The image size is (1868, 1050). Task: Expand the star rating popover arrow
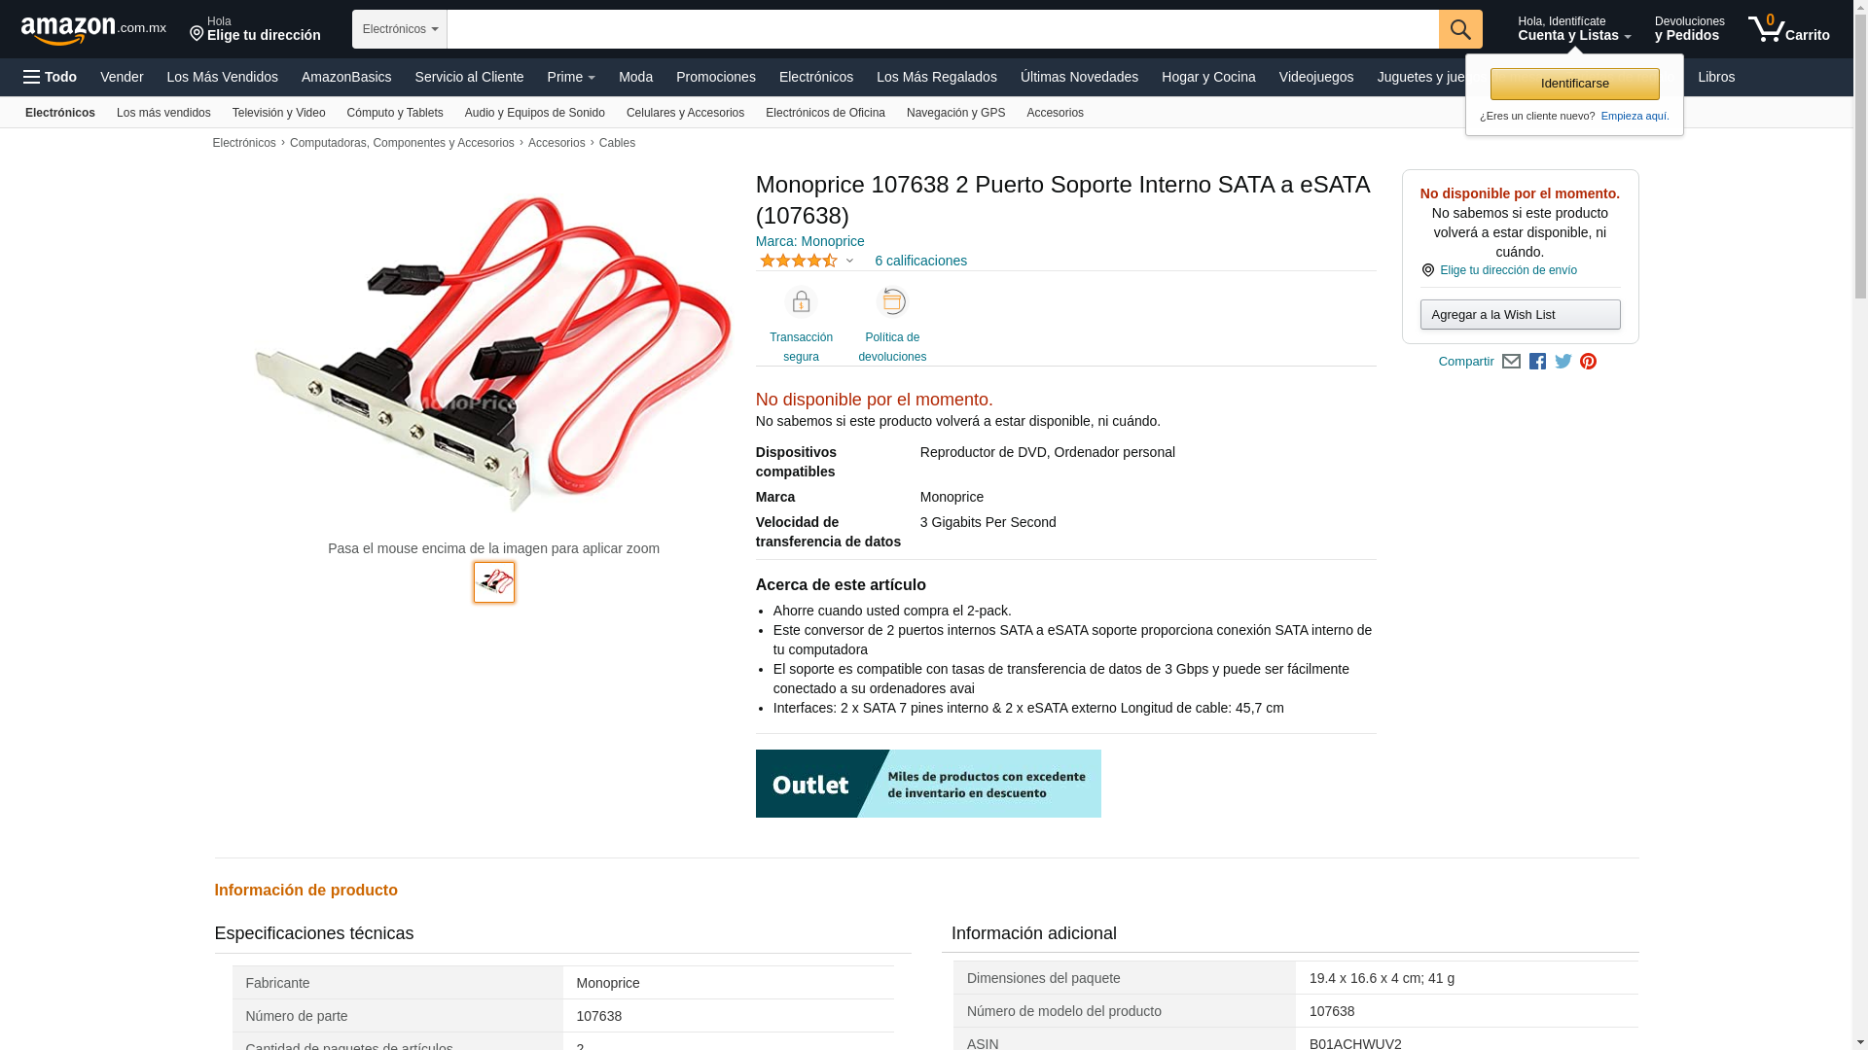849,261
